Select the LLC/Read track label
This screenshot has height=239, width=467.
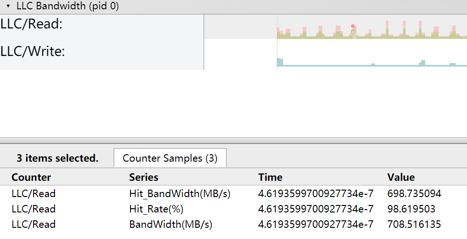point(32,24)
